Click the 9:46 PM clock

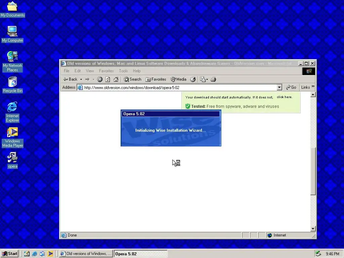pyautogui.click(x=332, y=254)
